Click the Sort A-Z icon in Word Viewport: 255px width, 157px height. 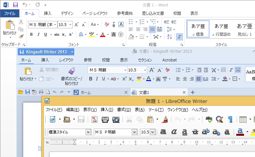(169, 37)
